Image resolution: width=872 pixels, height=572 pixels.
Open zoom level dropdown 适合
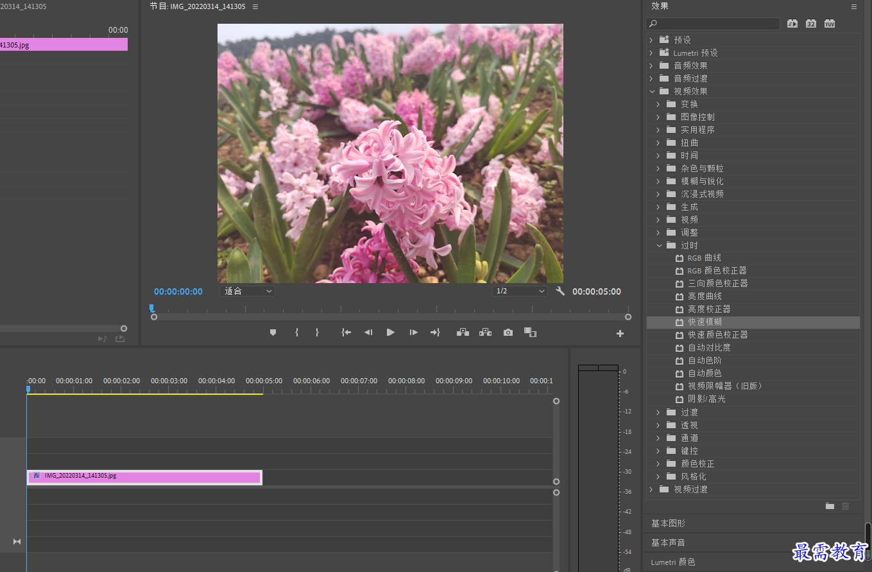[x=247, y=291]
